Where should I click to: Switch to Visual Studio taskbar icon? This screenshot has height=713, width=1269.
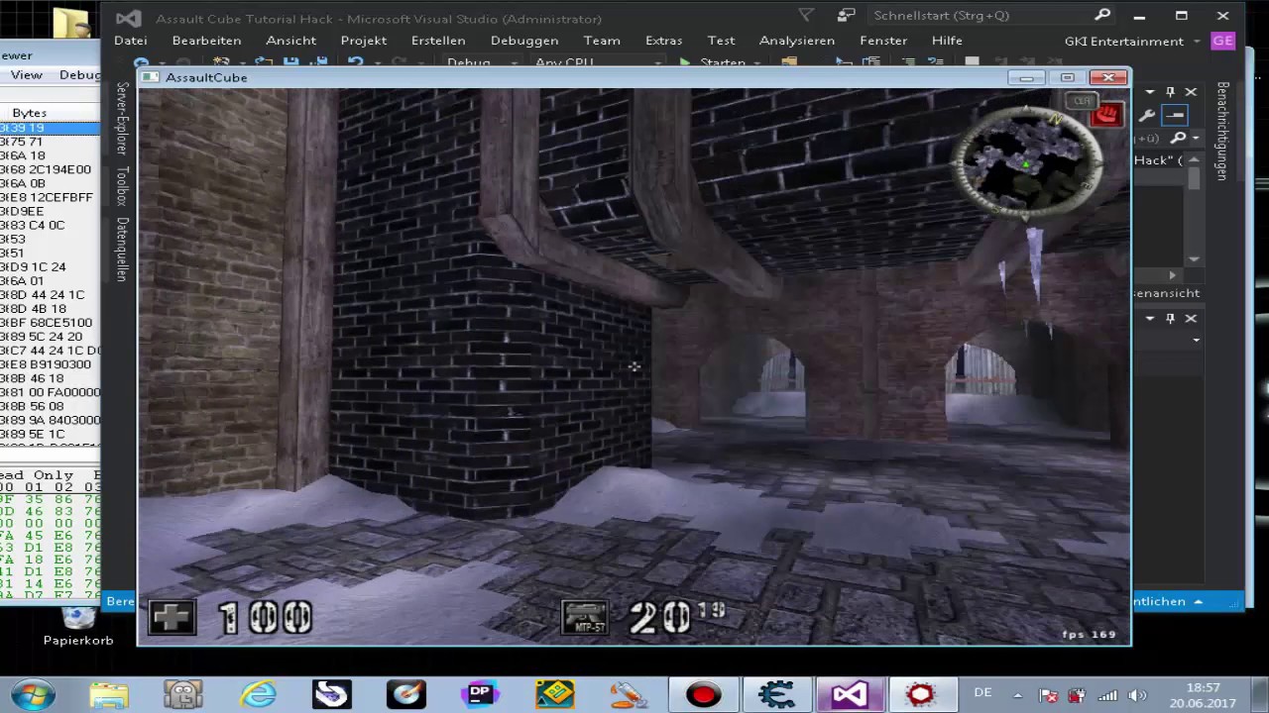(x=850, y=694)
